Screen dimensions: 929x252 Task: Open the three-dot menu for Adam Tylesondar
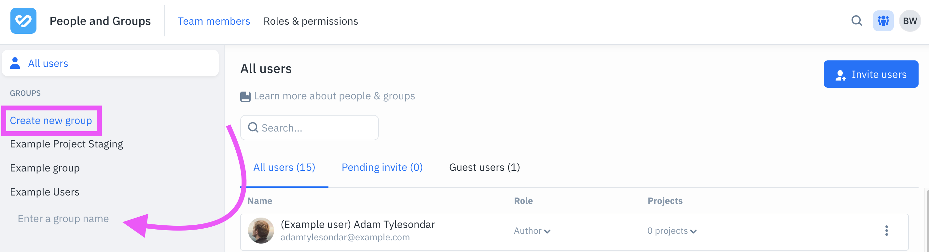tap(886, 231)
